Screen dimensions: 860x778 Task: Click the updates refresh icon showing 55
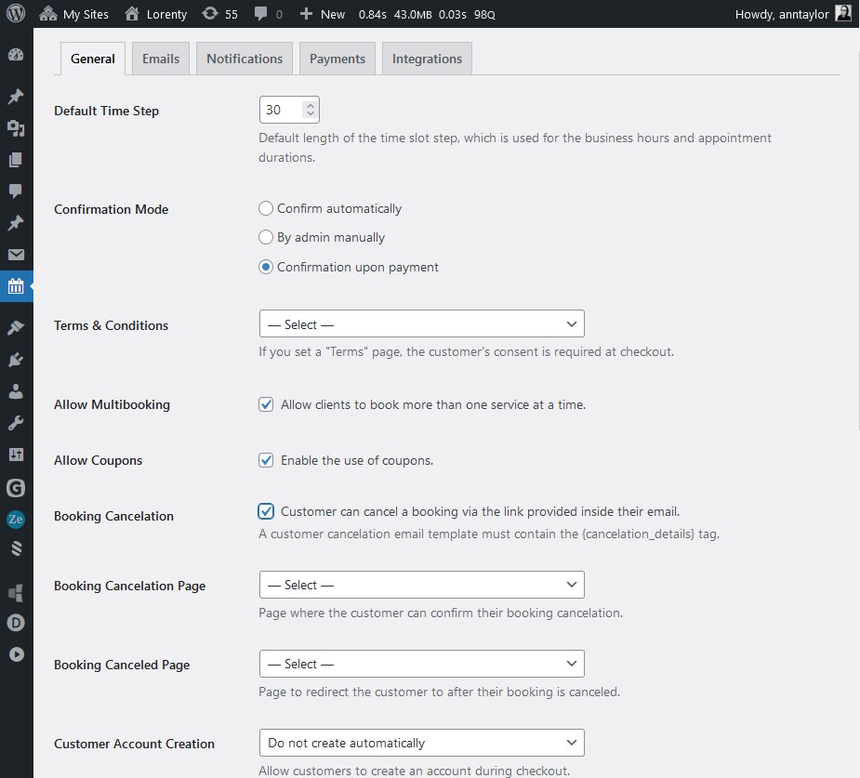[x=210, y=14]
